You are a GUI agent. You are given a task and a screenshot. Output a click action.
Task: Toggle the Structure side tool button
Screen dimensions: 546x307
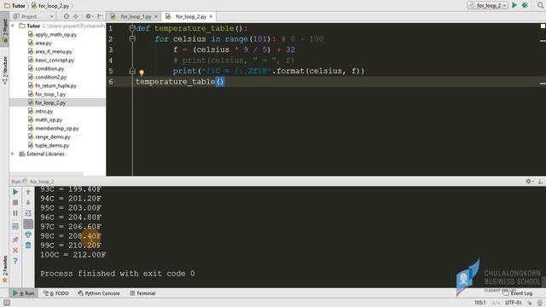pyautogui.click(x=4, y=70)
